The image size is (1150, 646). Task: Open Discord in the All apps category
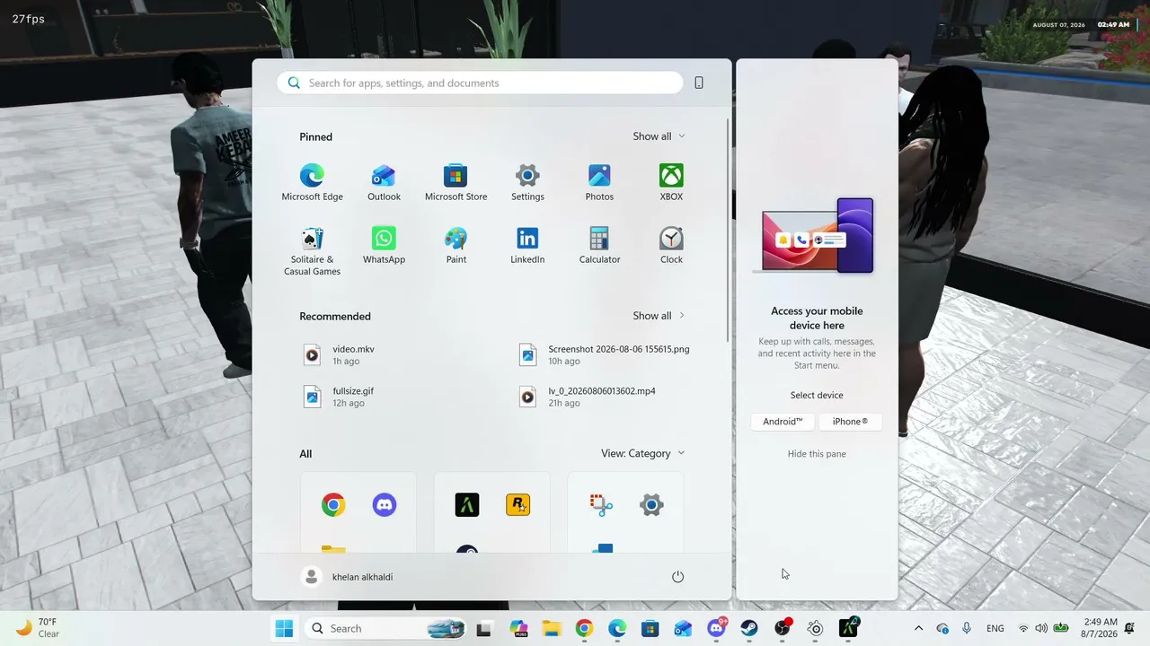click(385, 505)
